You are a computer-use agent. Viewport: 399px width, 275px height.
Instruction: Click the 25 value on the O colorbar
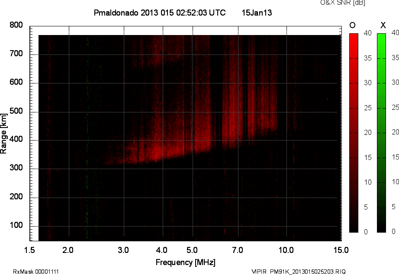click(x=368, y=108)
